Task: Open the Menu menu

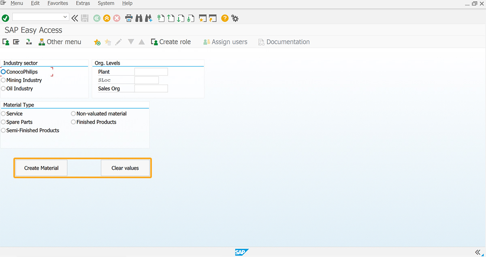Action: coord(17,3)
